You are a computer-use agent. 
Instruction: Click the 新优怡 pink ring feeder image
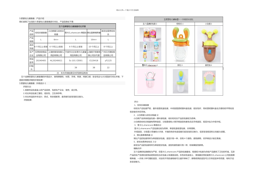point(209,81)
